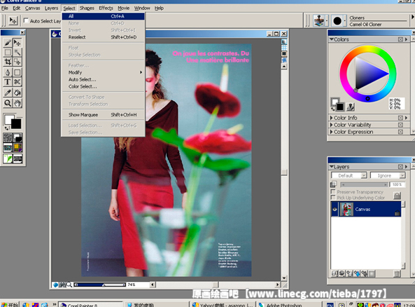Select the Rectangle shape tool

click(17, 72)
